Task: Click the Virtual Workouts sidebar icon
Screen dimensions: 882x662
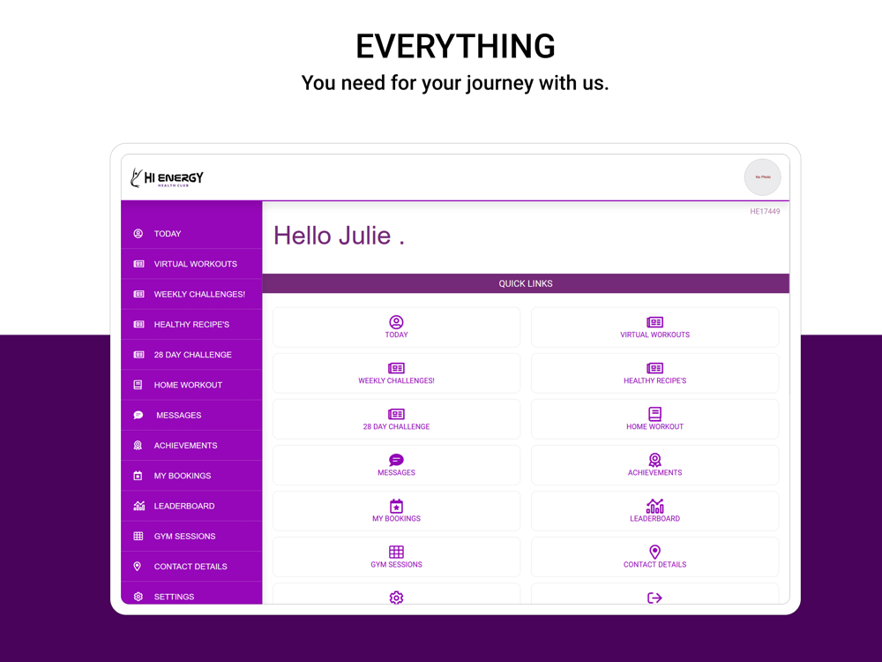Action: pyautogui.click(x=138, y=264)
